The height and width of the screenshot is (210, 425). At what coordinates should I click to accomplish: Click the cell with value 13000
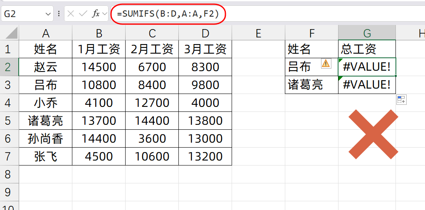click(x=205, y=138)
